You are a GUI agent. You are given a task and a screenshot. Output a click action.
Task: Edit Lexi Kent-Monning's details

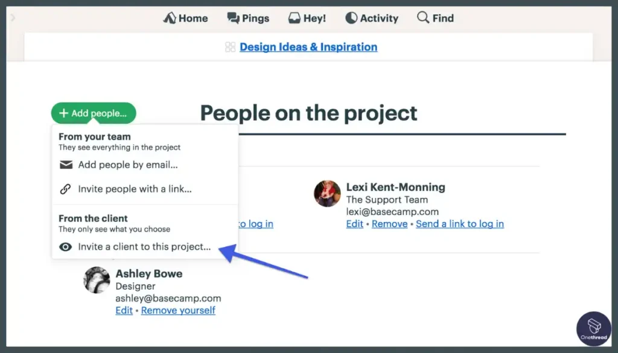[x=355, y=224]
